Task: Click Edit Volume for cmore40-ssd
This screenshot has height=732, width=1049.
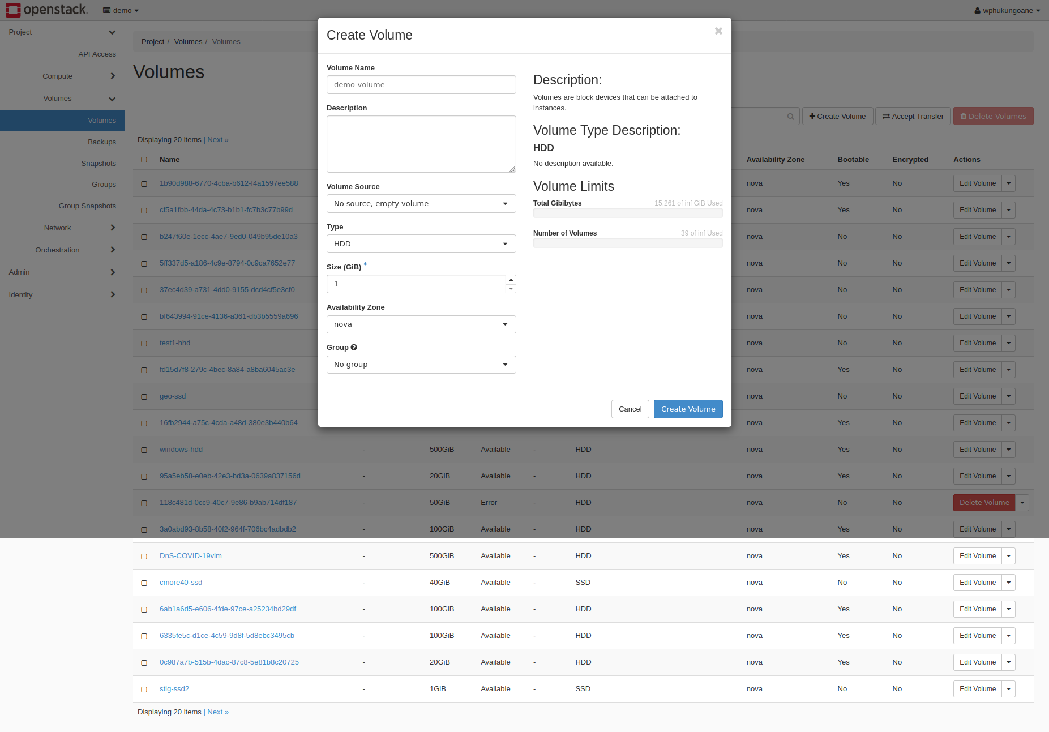Action: point(978,583)
